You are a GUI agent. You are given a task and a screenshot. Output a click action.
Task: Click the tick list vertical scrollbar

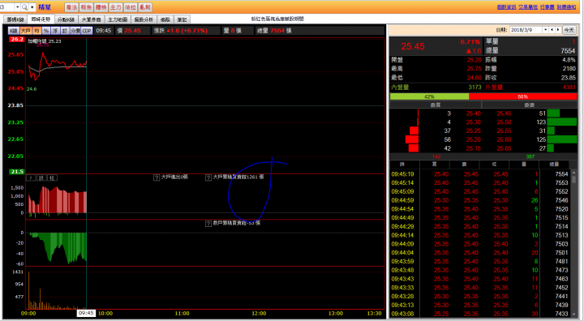click(573, 244)
